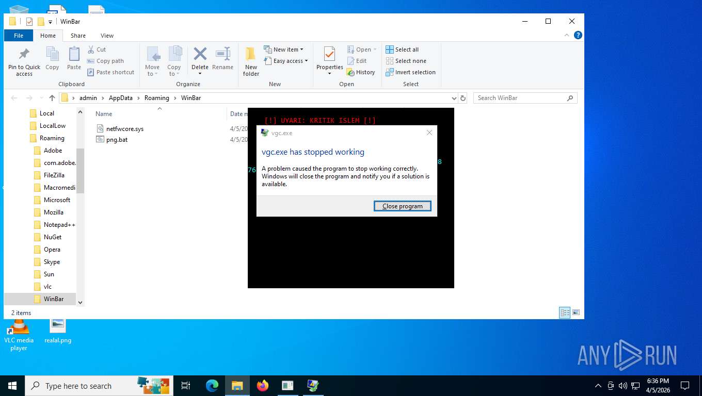This screenshot has height=396, width=702.
Task: Sort by the Name column header
Action: point(104,114)
